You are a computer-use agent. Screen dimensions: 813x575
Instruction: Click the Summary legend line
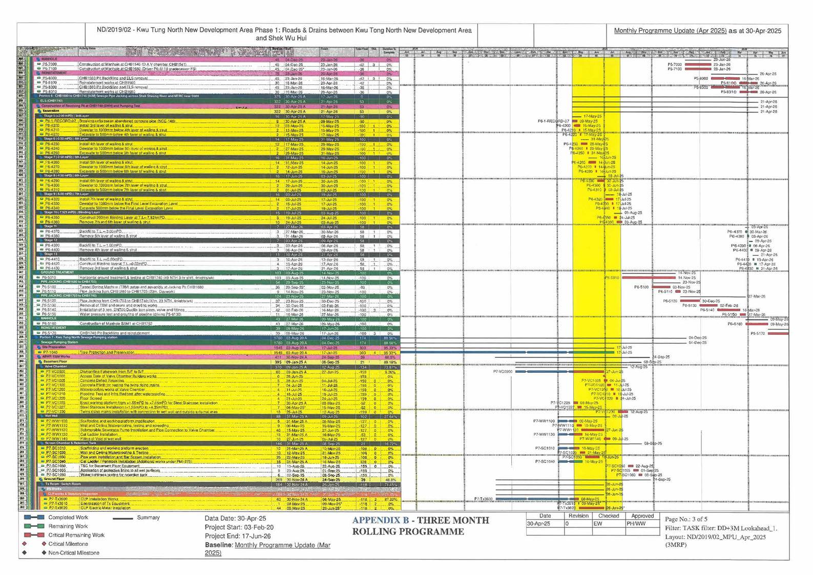(x=122, y=518)
